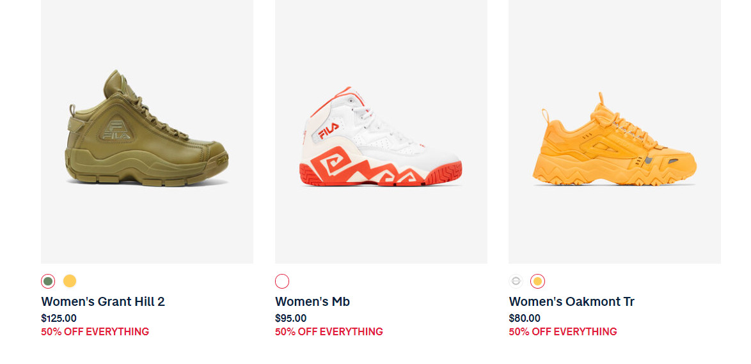Click 50% OFF EVERYTHING under Oakmont Tr

(563, 331)
